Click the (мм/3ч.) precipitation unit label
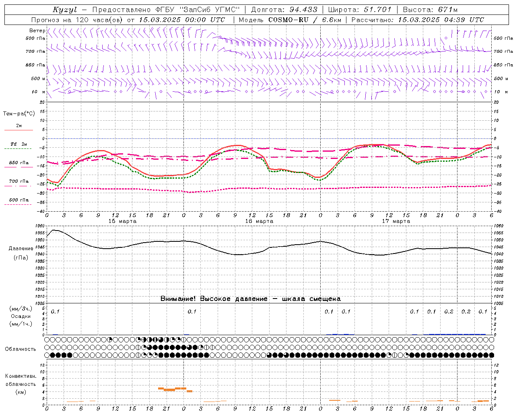 click(x=21, y=309)
